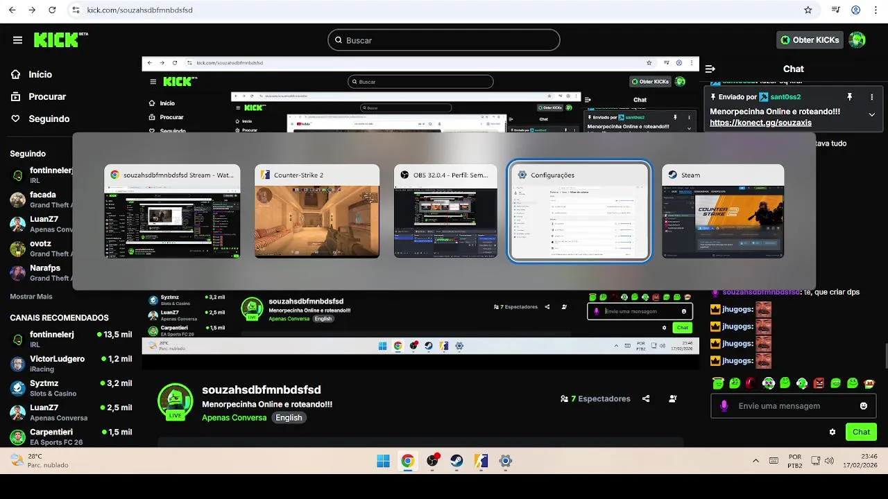The height and width of the screenshot is (499, 888).
Task: Open Narafps channel in Seguindo list
Action: pos(42,272)
